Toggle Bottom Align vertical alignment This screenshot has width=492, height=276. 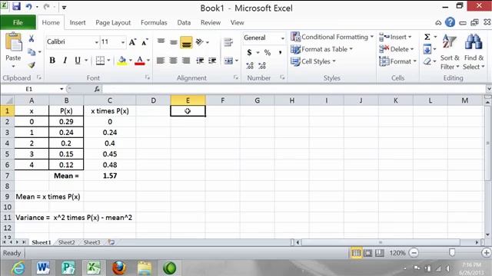point(186,43)
